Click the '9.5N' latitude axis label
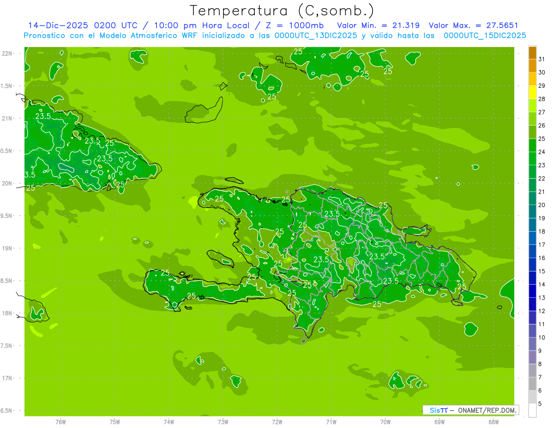Image resolution: width=554 pixels, height=428 pixels. coord(6,216)
